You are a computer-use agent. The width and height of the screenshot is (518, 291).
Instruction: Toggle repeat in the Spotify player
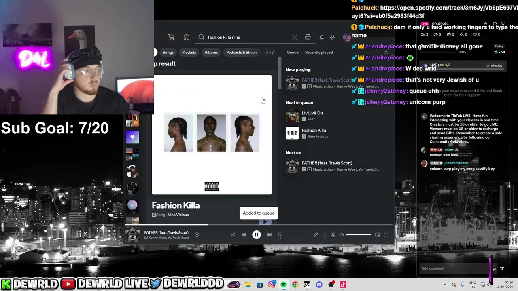click(x=280, y=234)
